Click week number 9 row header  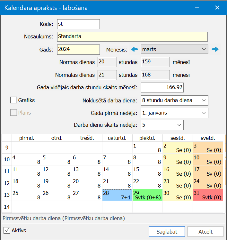(x=7, y=148)
